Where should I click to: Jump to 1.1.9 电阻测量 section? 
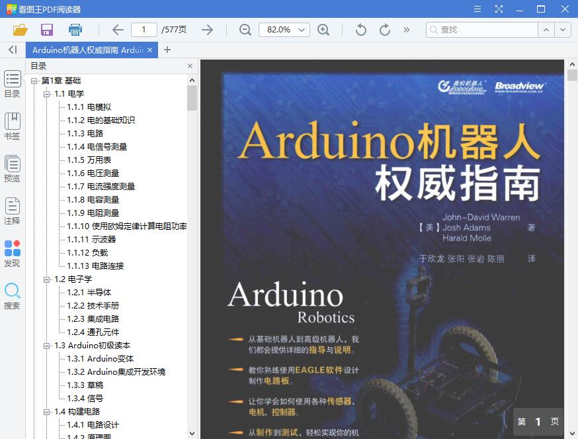(93, 213)
